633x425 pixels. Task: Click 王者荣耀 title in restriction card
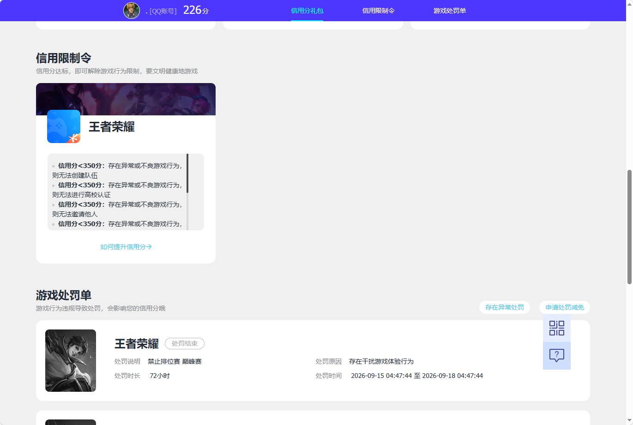pos(112,127)
